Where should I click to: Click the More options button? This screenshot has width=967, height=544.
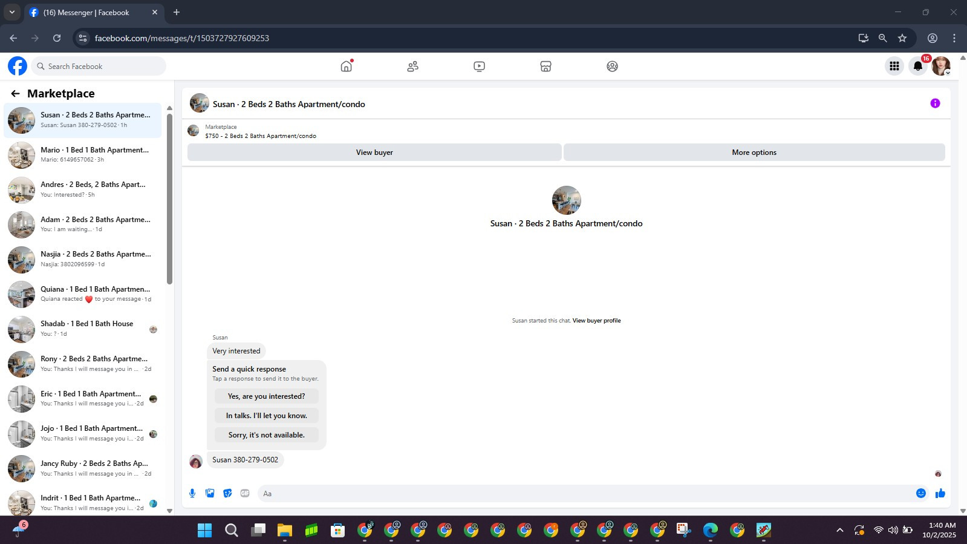coord(754,152)
